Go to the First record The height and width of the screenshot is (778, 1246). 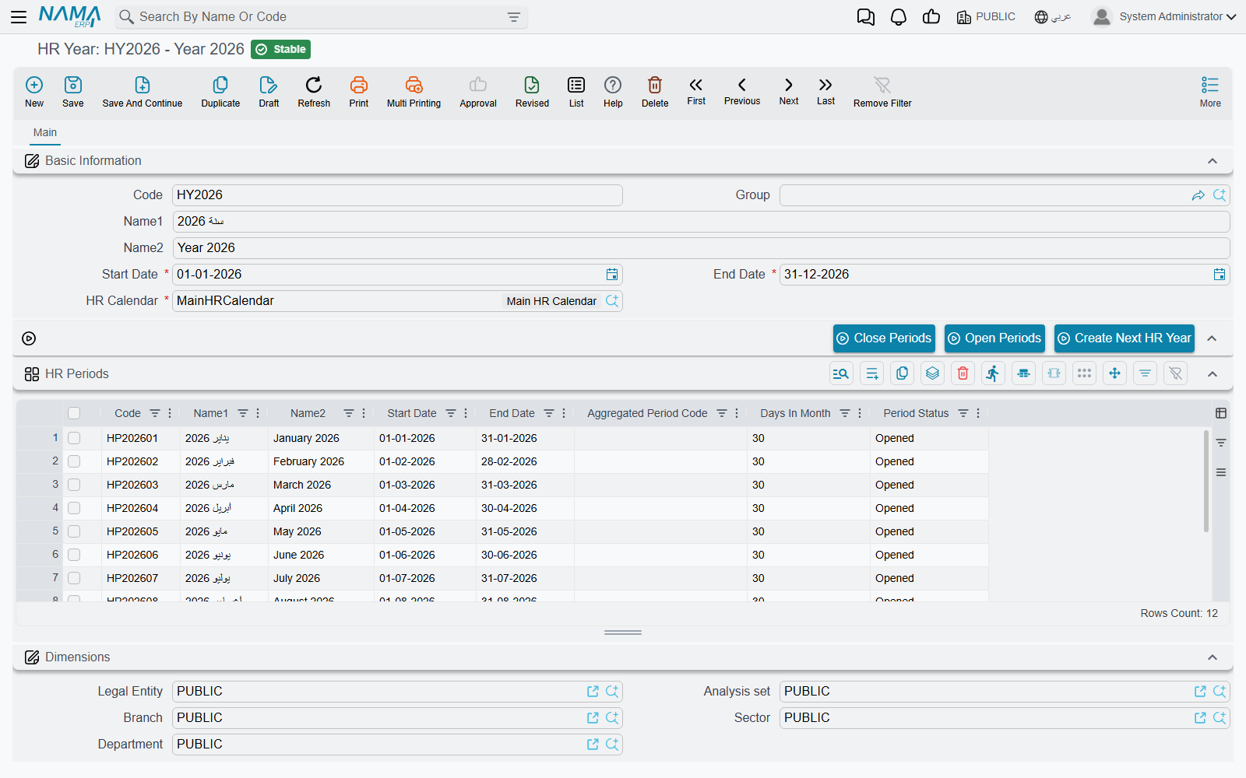[x=696, y=91]
